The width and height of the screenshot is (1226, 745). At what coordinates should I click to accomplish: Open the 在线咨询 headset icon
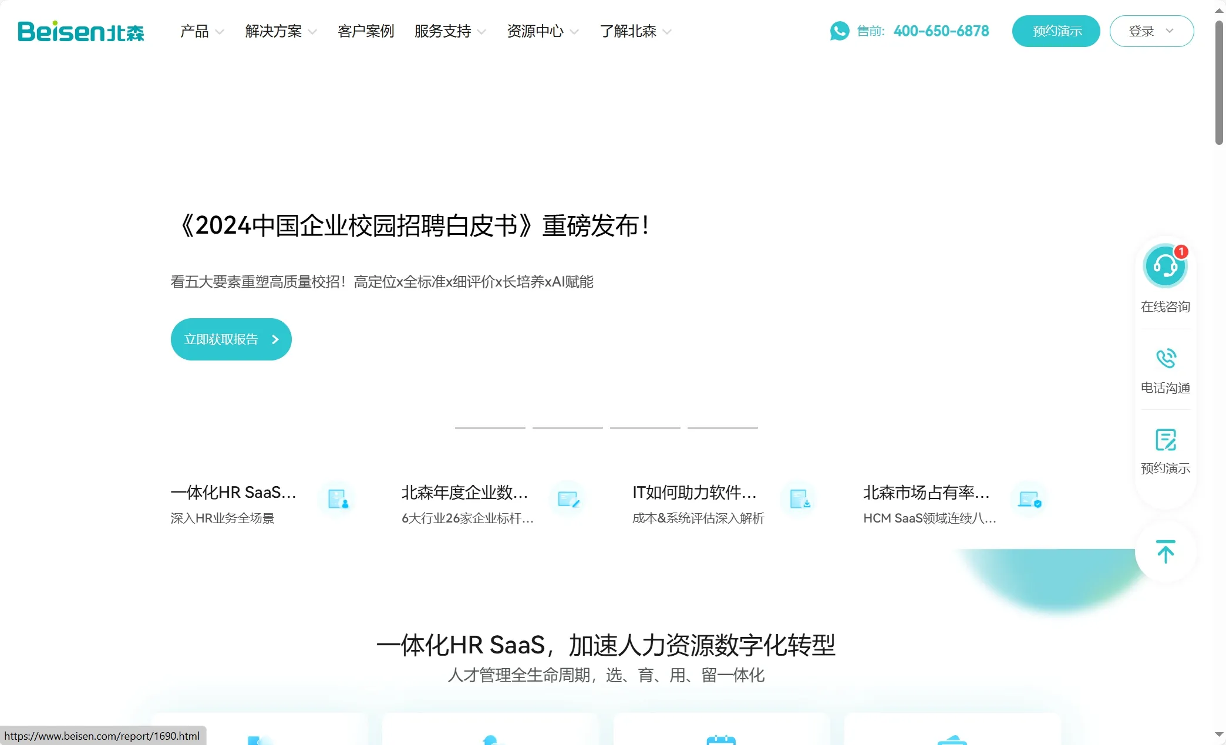1165,266
